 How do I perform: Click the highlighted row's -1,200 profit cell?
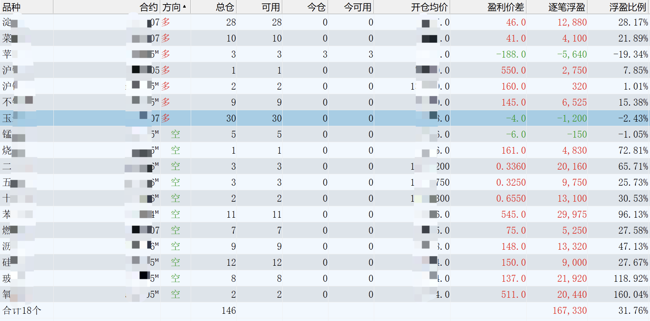point(572,119)
